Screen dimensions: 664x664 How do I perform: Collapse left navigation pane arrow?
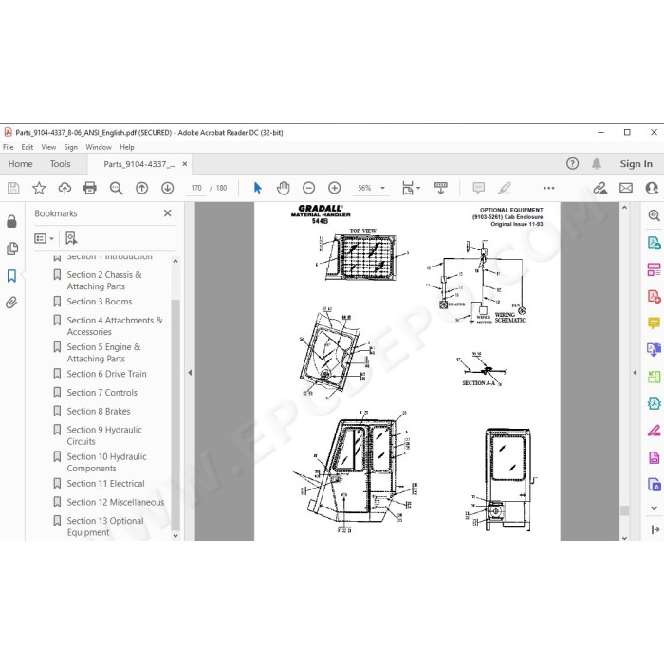click(x=190, y=373)
